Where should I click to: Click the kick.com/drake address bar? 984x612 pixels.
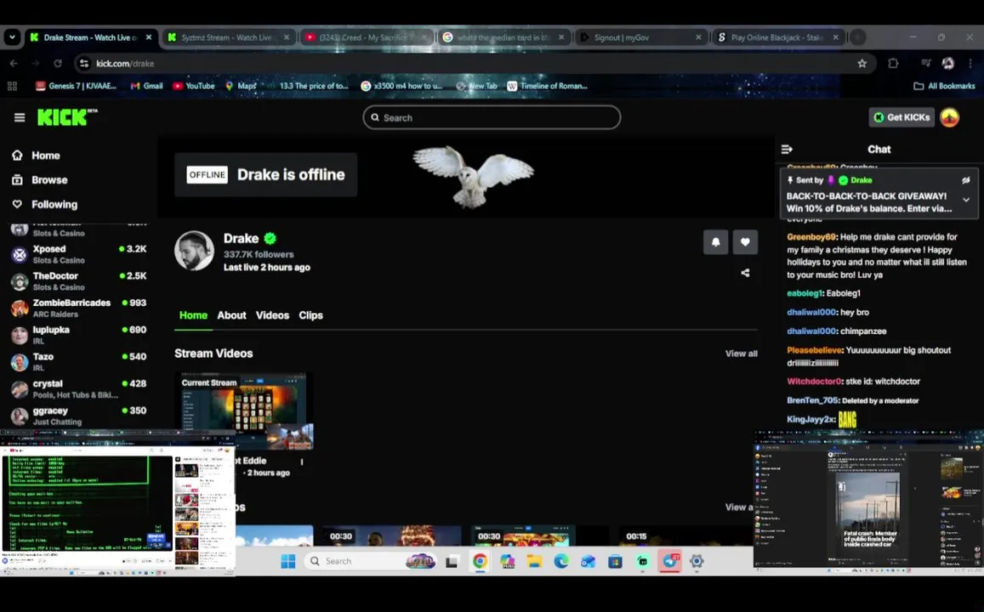pyautogui.click(x=474, y=64)
